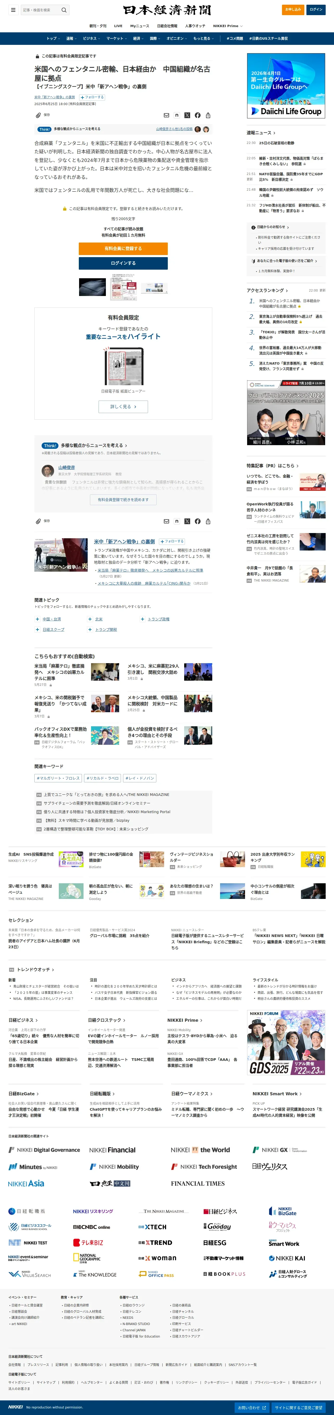This screenshot has height=1415, width=334.
Task: Click bottom paperclip save icon below comment
Action: click(x=38, y=521)
